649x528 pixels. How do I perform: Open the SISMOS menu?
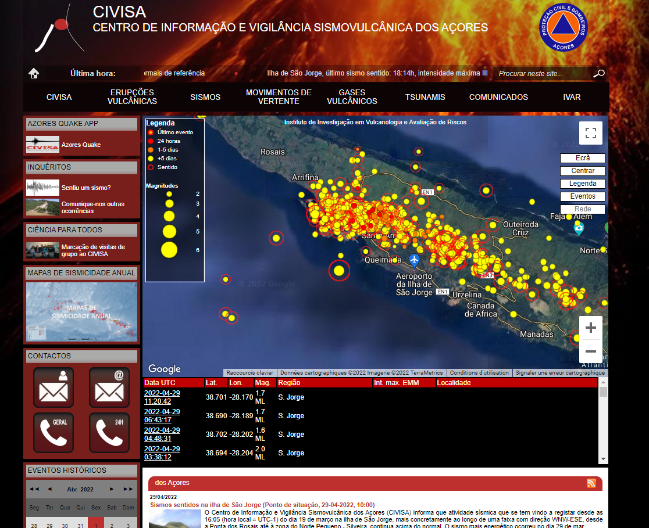point(205,97)
